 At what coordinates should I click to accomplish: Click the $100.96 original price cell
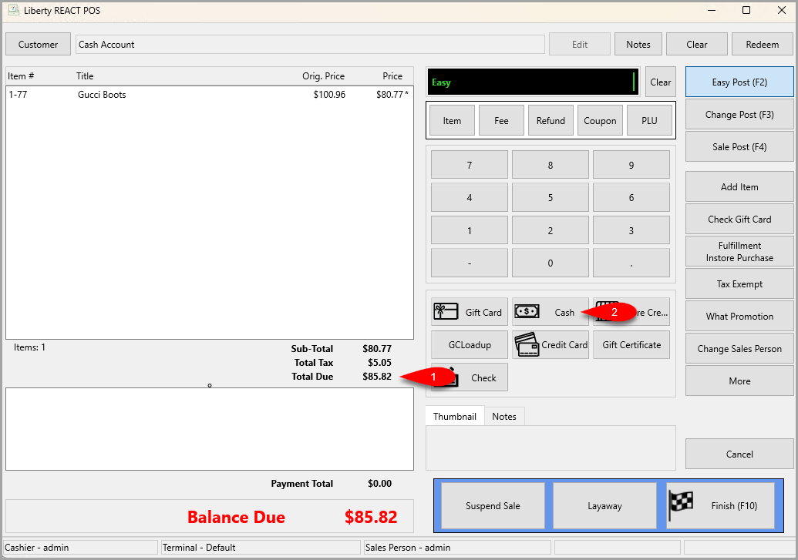329,95
